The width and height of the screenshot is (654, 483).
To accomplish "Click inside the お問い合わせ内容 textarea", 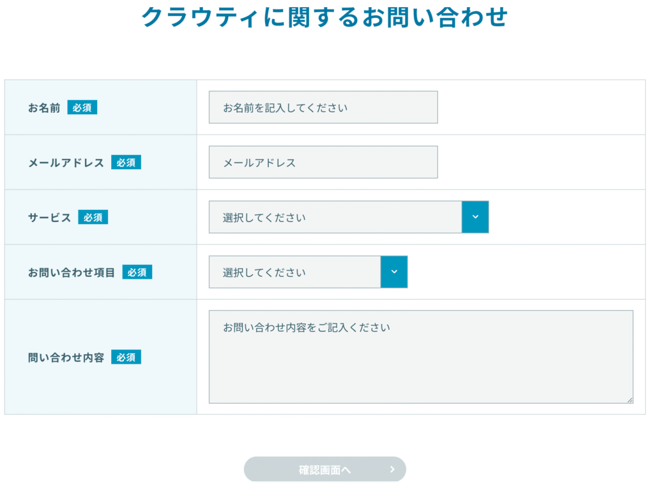I will pyautogui.click(x=421, y=357).
